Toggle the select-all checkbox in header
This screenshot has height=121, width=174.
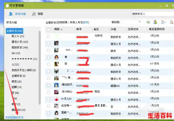click(49, 30)
